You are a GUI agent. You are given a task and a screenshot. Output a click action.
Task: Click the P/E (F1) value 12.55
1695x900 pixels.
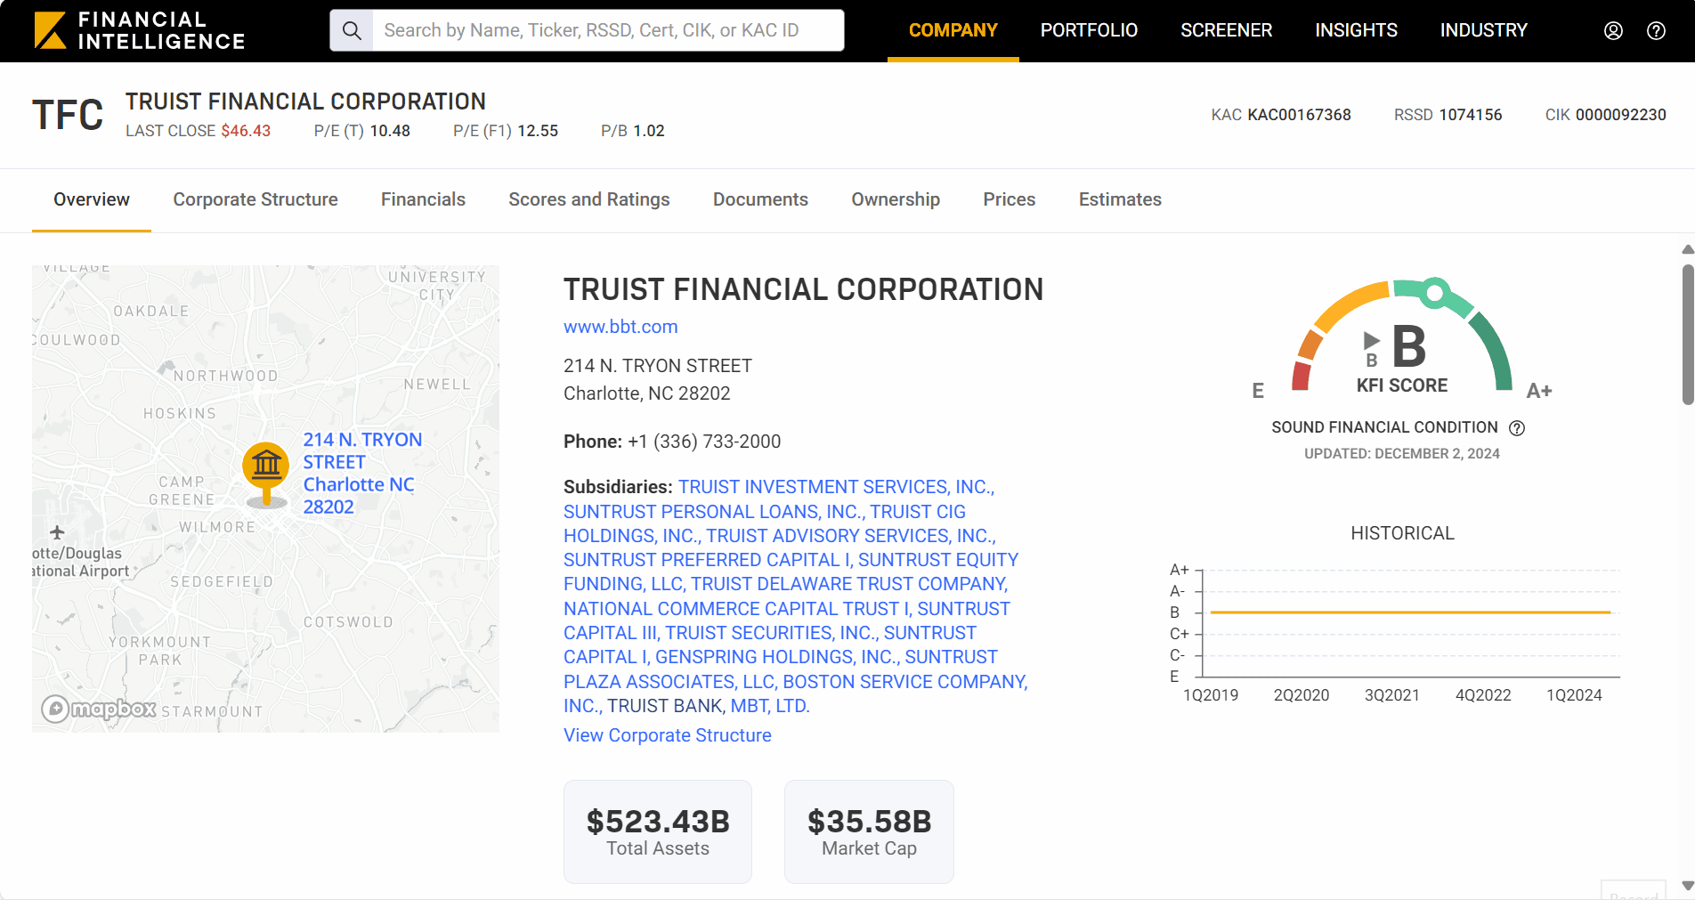coord(538,131)
